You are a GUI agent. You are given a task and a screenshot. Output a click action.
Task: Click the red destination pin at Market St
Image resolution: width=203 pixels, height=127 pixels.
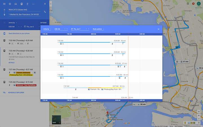tap(107, 113)
